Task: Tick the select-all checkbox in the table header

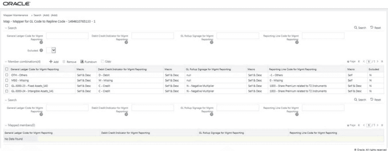Action: [x=7, y=69]
